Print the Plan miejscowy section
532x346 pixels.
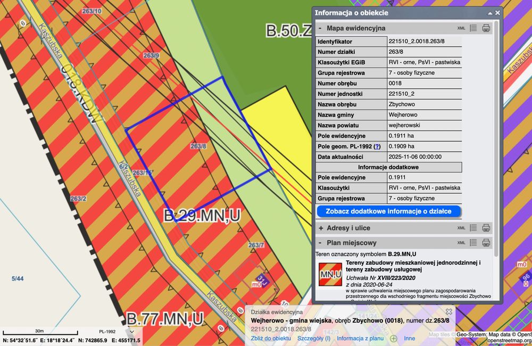[486, 243]
